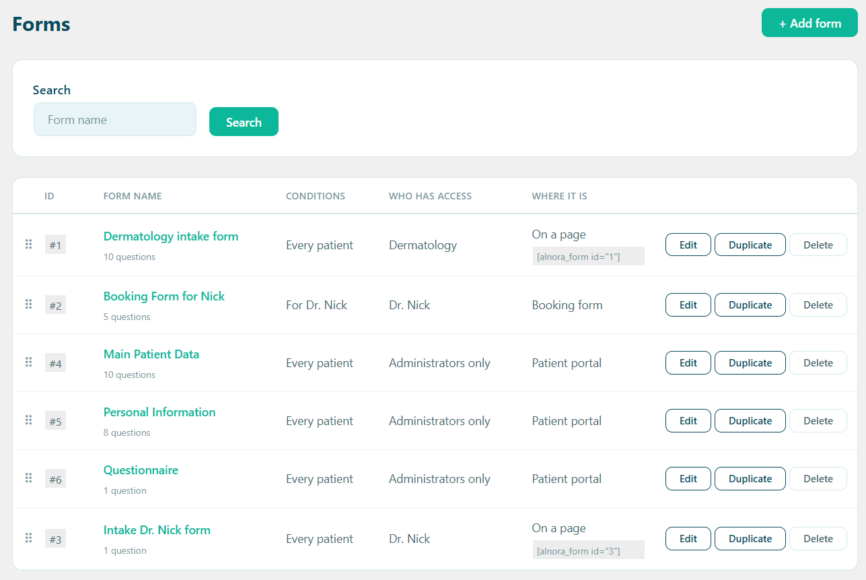The height and width of the screenshot is (580, 866).
Task: Select the shortcode [alnora_form id="1"]
Action: 589,256
